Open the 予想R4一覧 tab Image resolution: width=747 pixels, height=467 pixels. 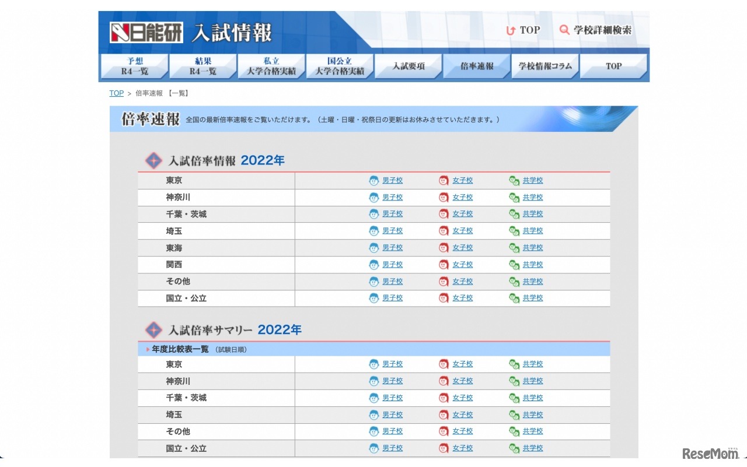tap(134, 66)
